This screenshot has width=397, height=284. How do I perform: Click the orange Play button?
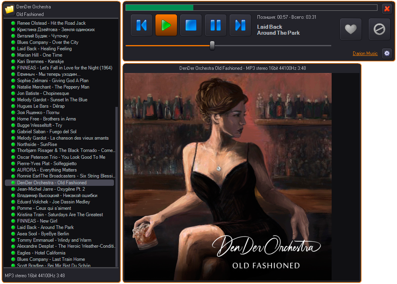[x=166, y=25]
